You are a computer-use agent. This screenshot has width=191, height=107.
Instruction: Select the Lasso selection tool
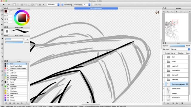coord(2,48)
